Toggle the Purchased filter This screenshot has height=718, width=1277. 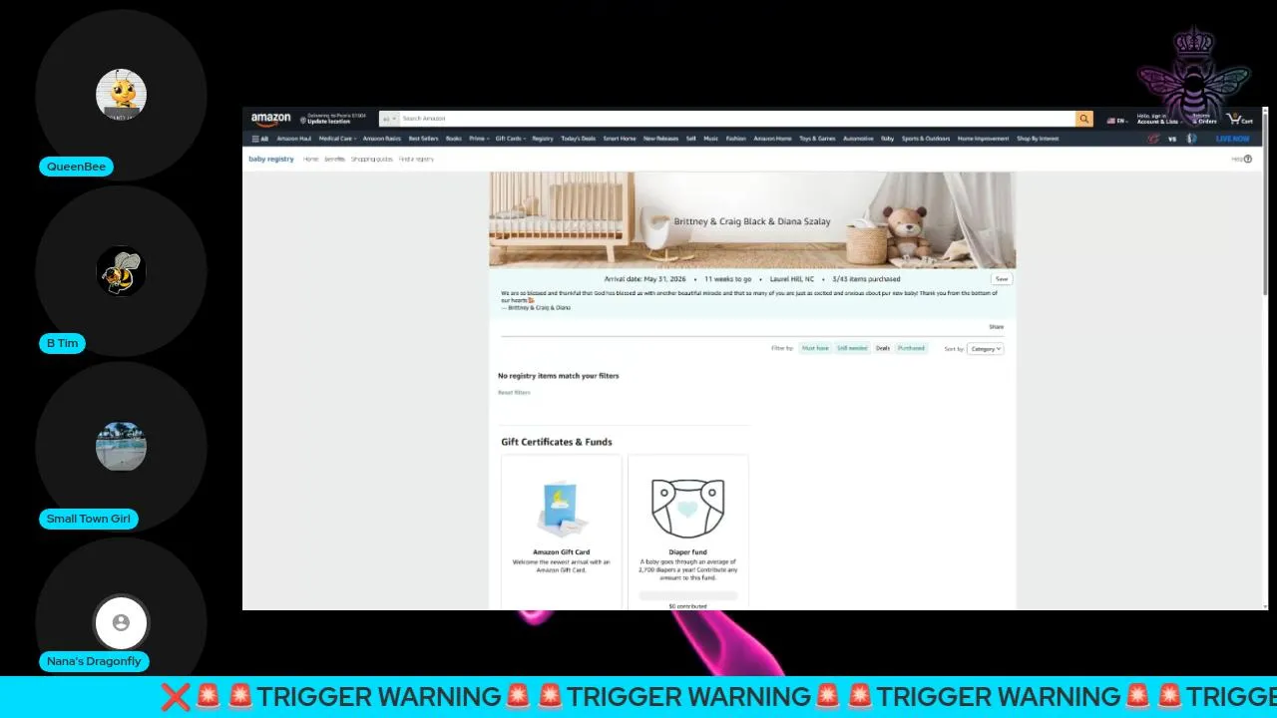(911, 348)
